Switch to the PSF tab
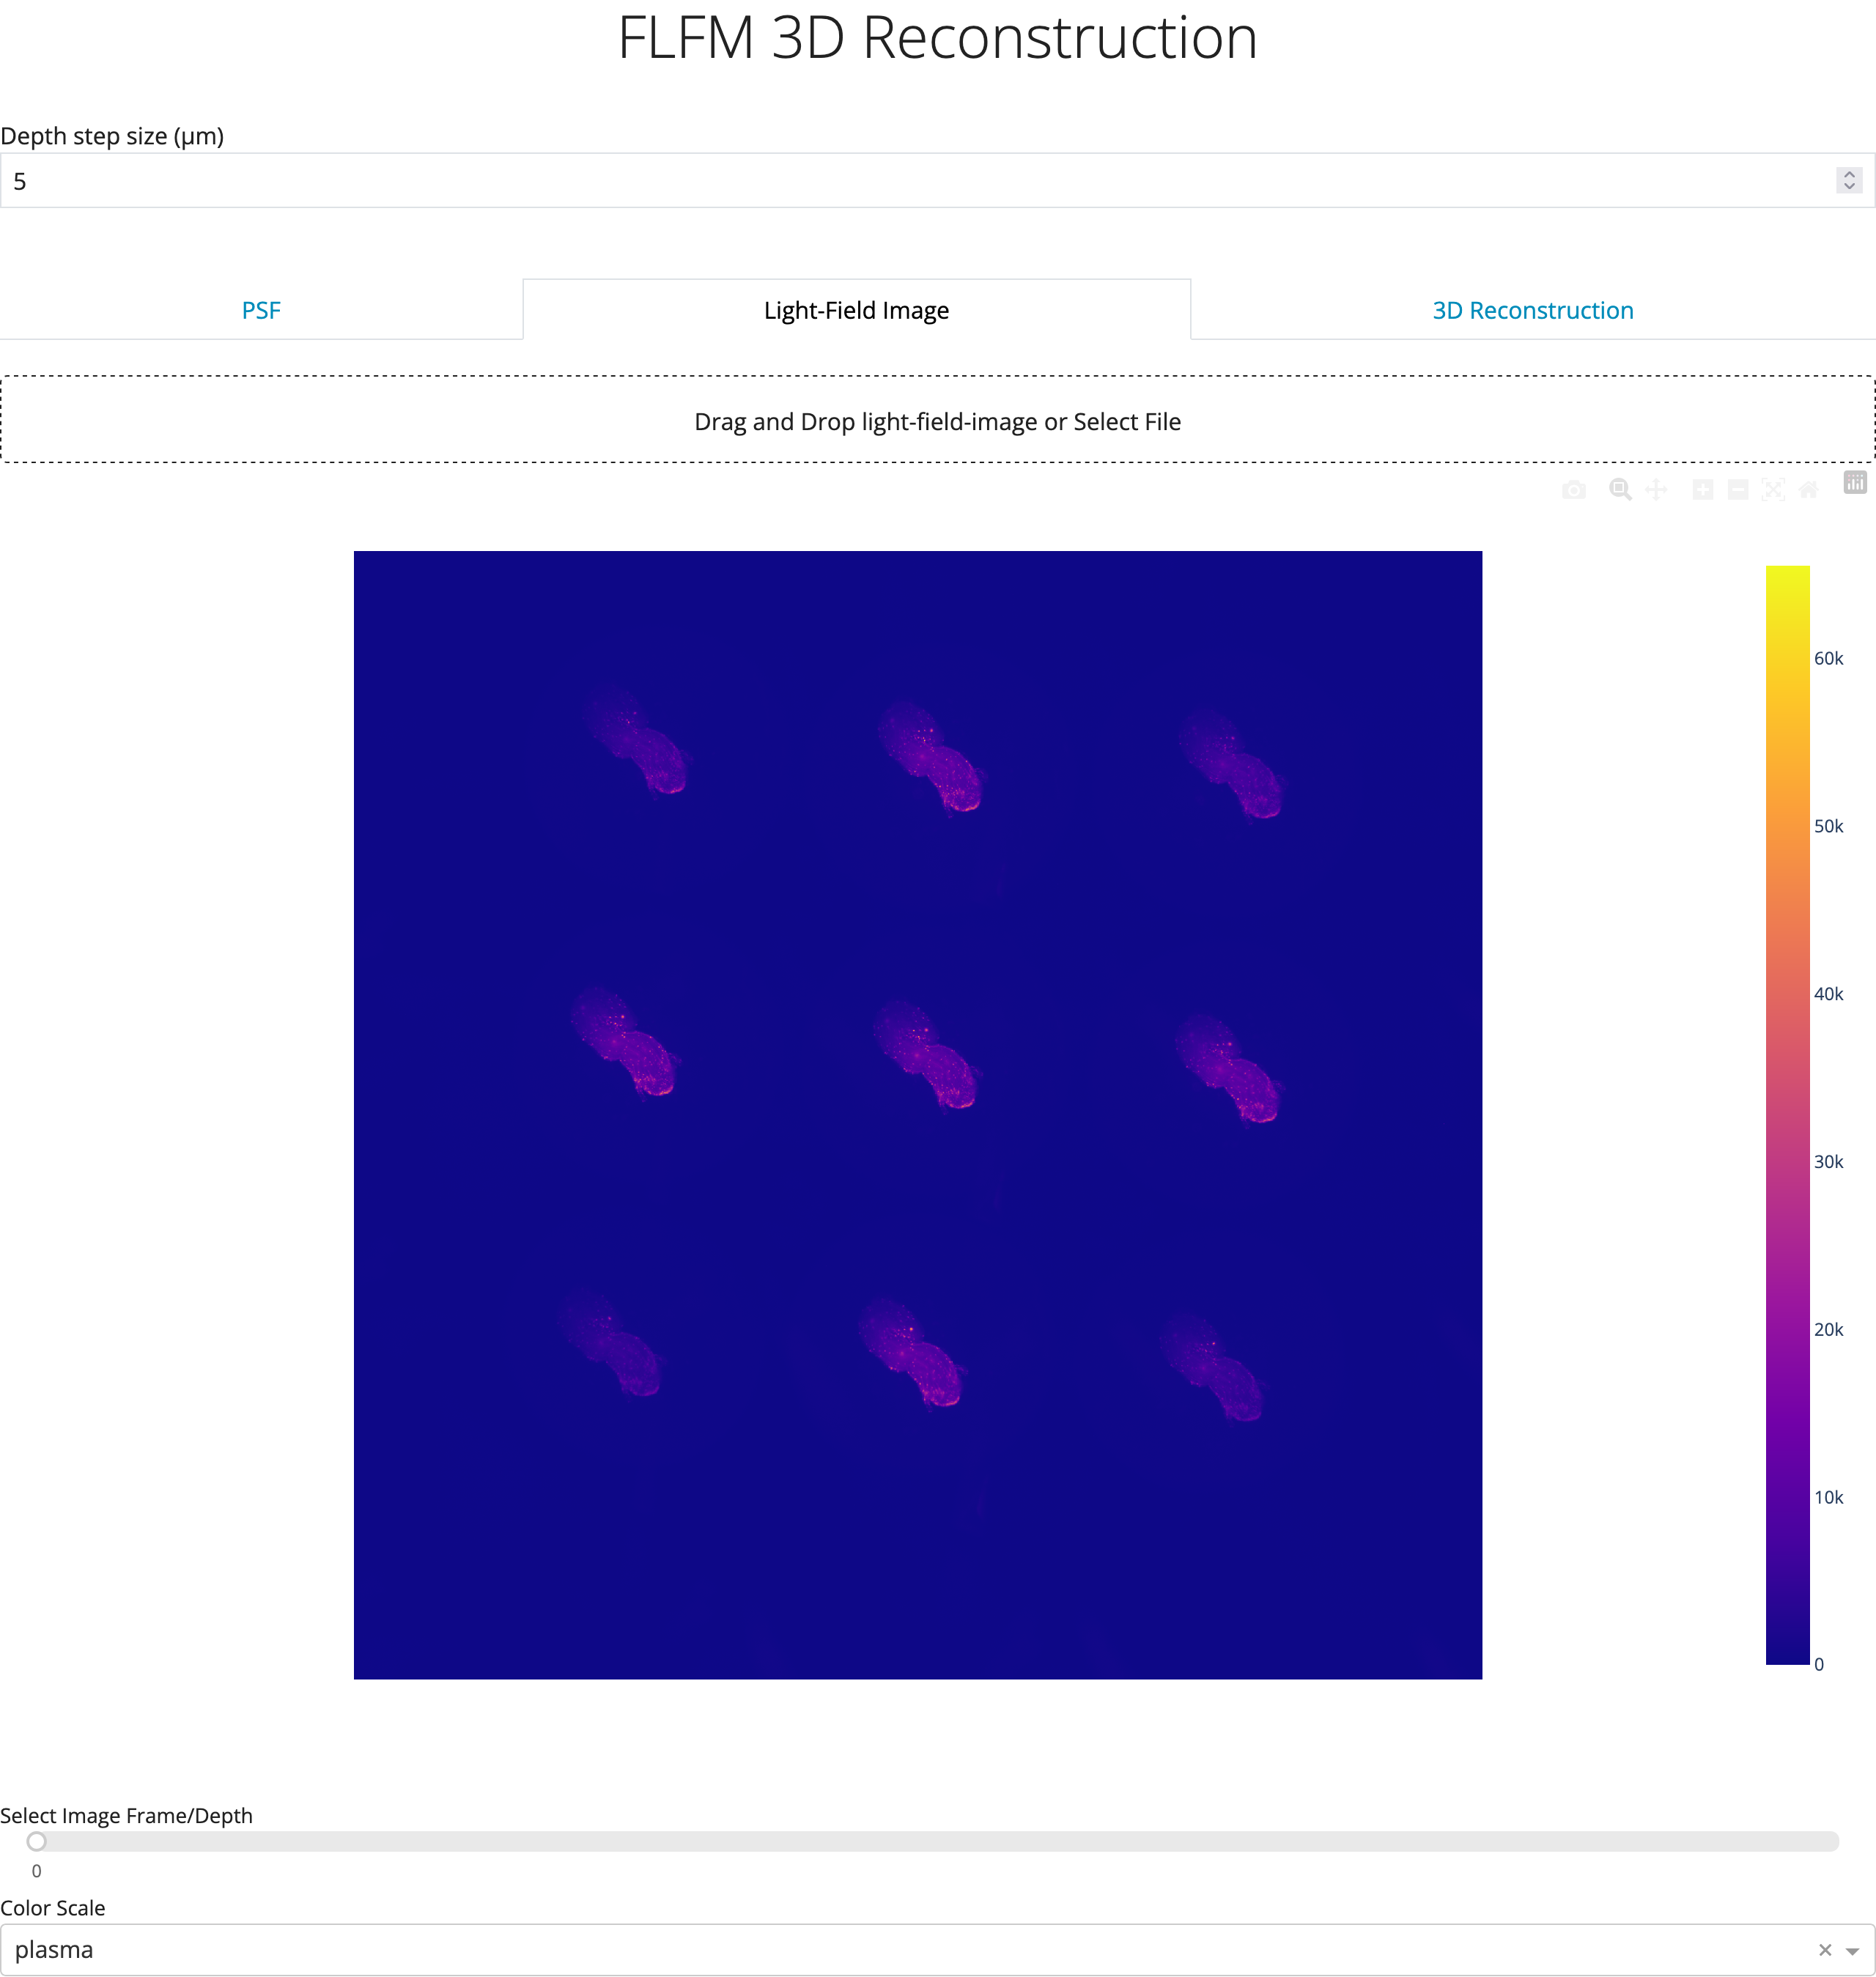 [x=261, y=310]
